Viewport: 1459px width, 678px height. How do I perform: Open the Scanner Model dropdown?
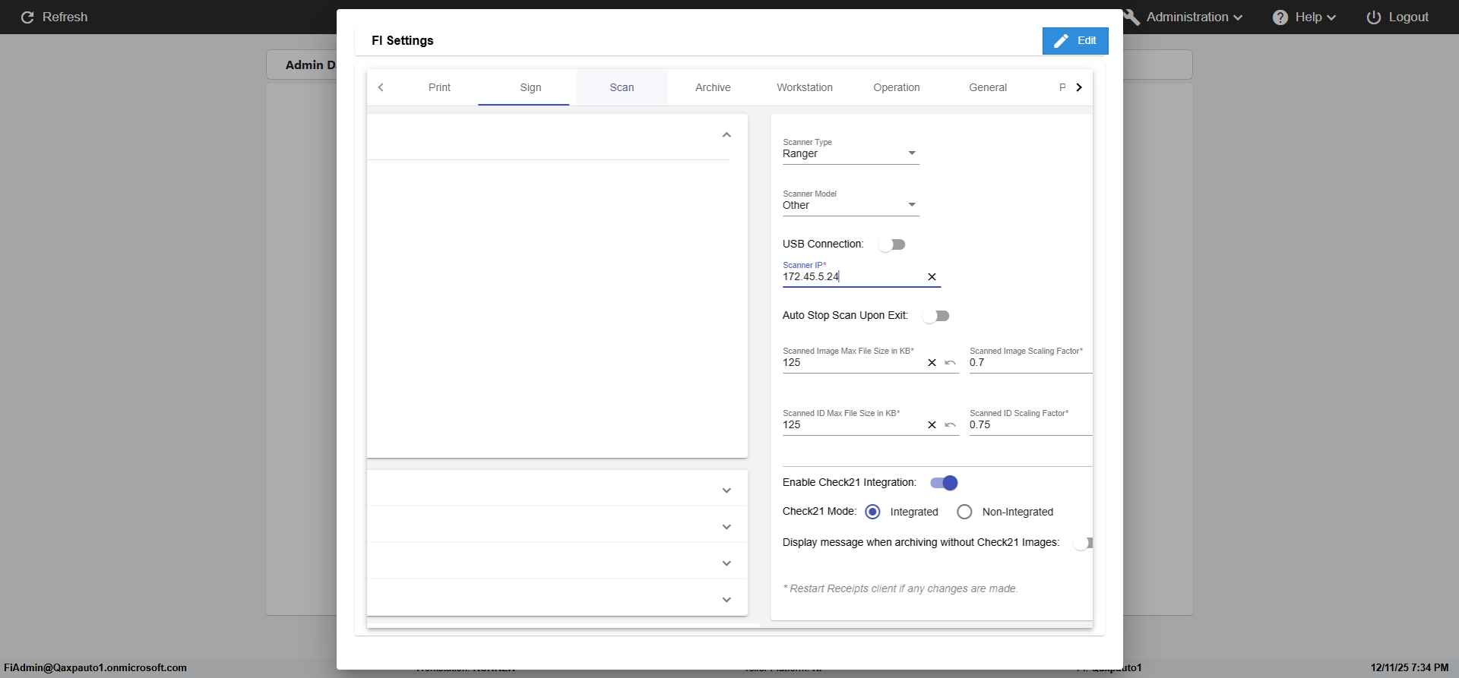tap(850, 205)
